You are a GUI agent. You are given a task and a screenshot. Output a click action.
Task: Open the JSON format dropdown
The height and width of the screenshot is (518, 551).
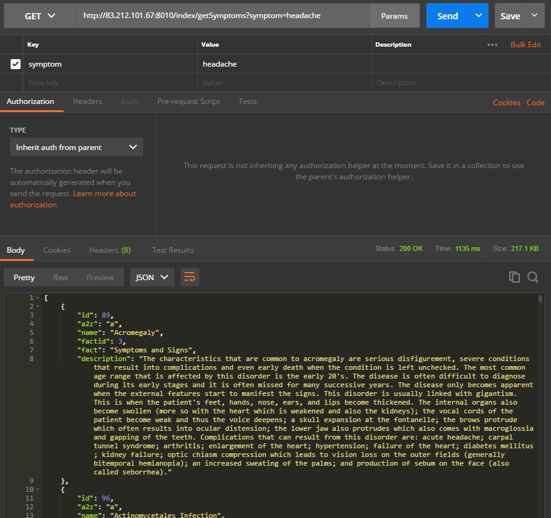[152, 277]
